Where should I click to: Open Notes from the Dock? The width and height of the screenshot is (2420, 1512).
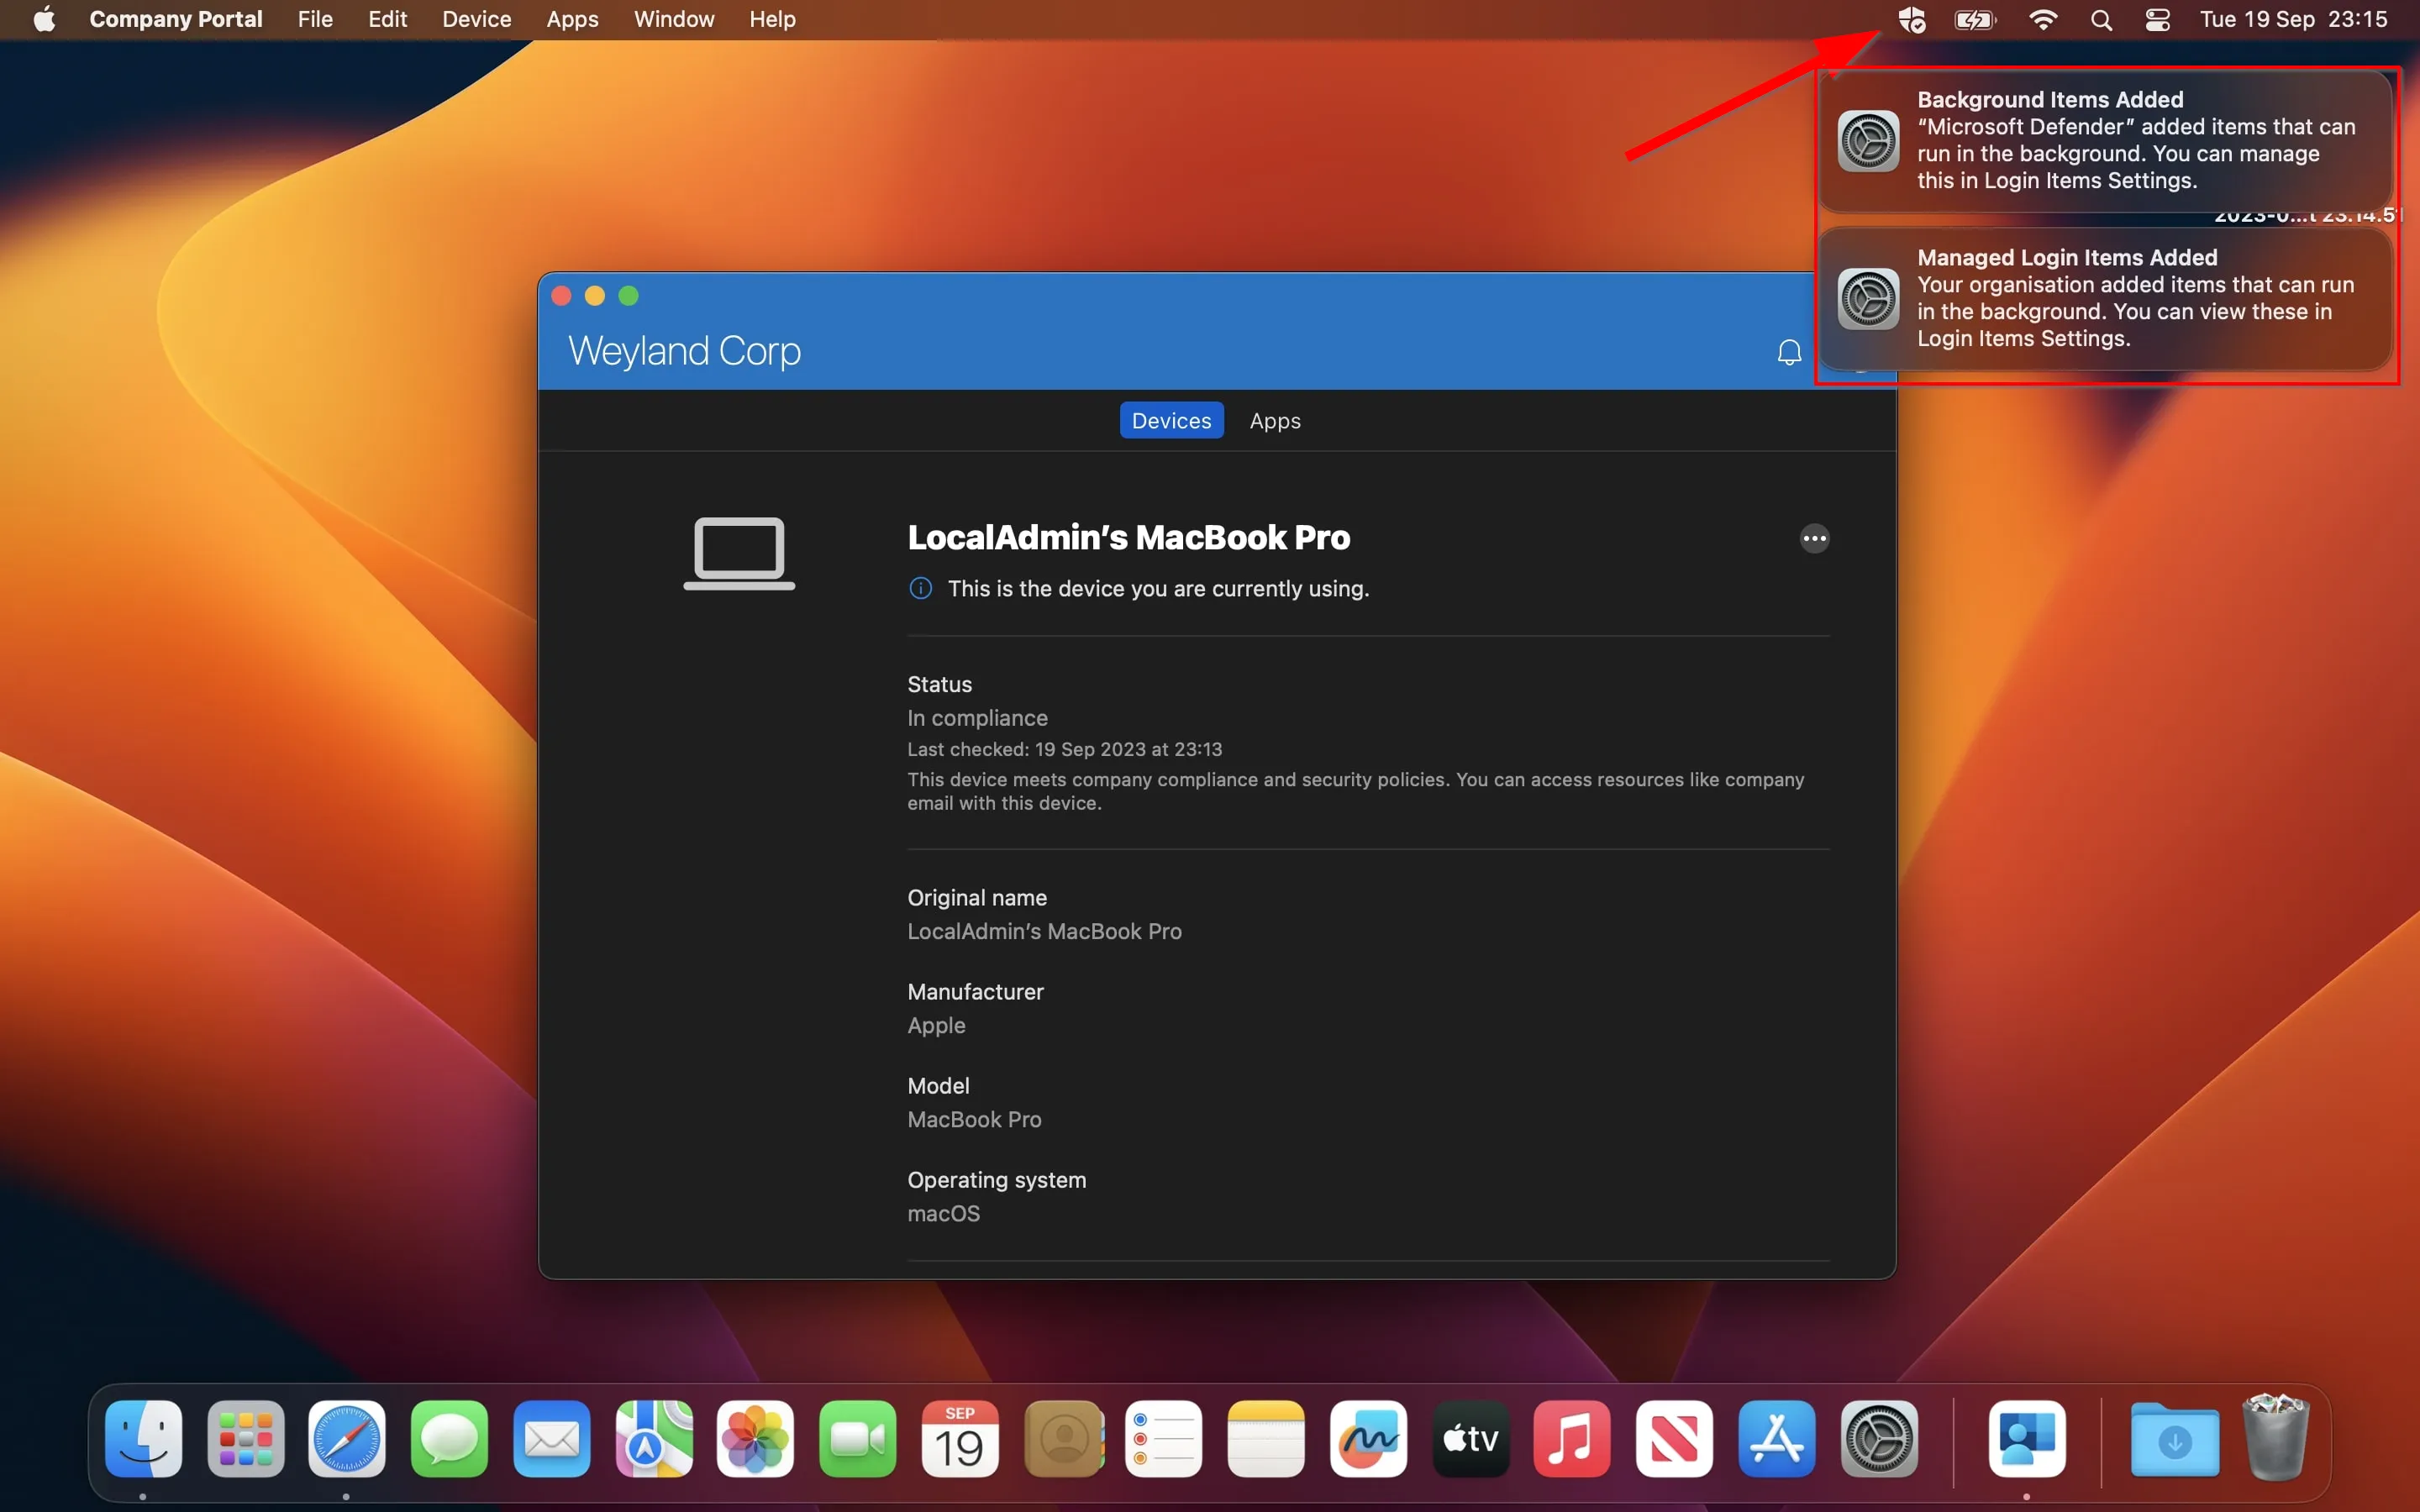tap(1266, 1439)
